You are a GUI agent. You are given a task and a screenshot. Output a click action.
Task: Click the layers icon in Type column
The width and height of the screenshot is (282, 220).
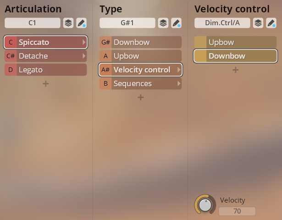pyautogui.click(x=163, y=23)
